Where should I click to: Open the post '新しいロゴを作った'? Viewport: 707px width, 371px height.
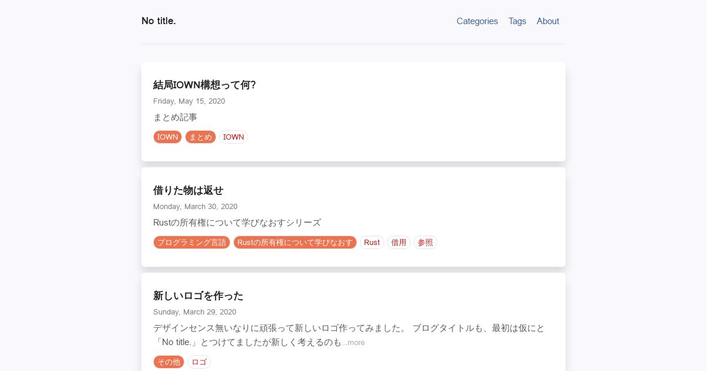click(x=198, y=296)
